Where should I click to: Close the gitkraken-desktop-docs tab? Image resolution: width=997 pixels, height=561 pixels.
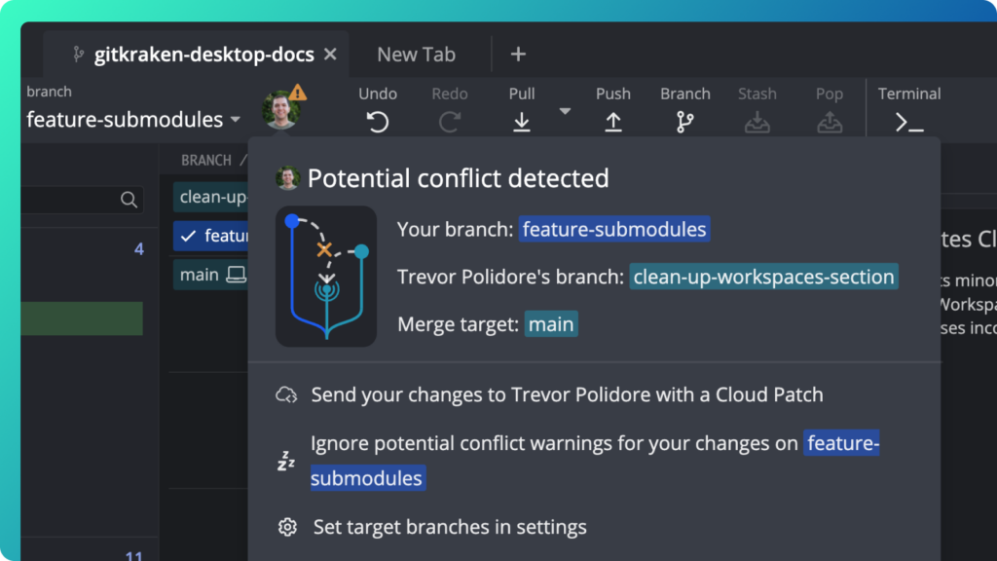tap(330, 55)
